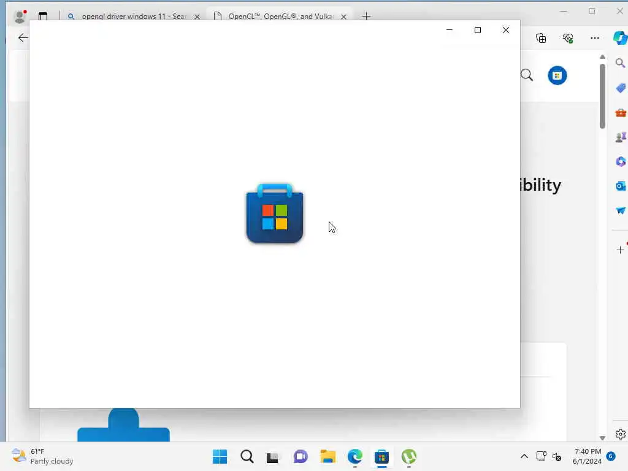Image resolution: width=628 pixels, height=471 pixels.
Task: Switch to the opengl driver windows 11 search tab
Action: 134,17
